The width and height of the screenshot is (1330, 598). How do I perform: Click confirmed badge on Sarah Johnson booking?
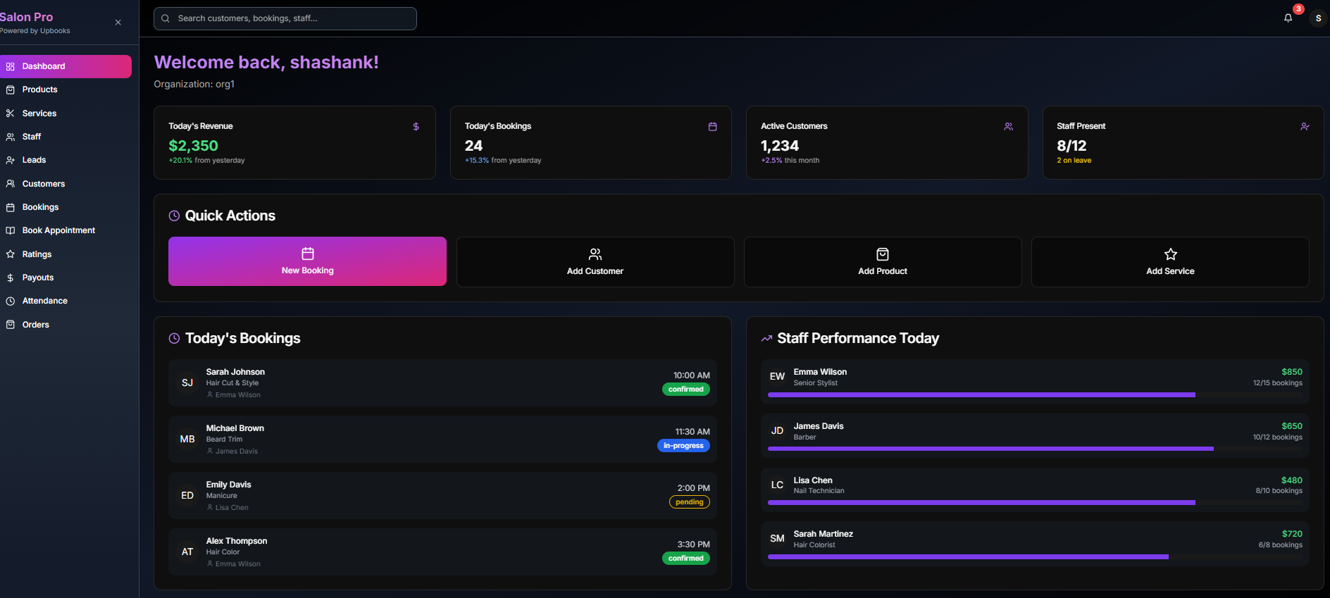[x=686, y=390]
